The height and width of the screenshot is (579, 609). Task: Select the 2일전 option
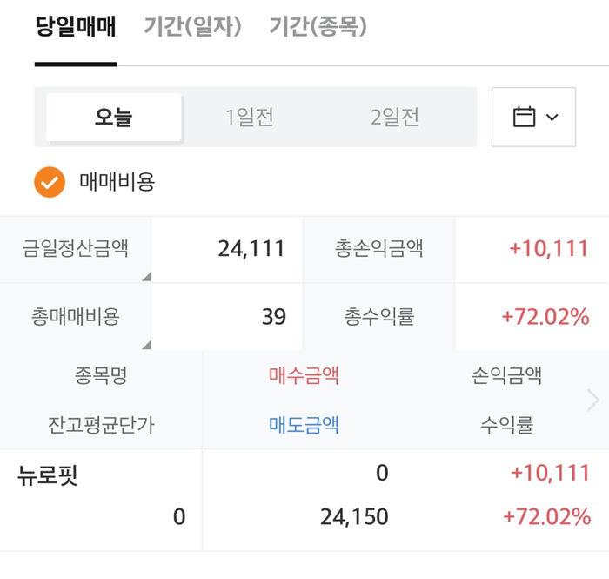(x=395, y=117)
